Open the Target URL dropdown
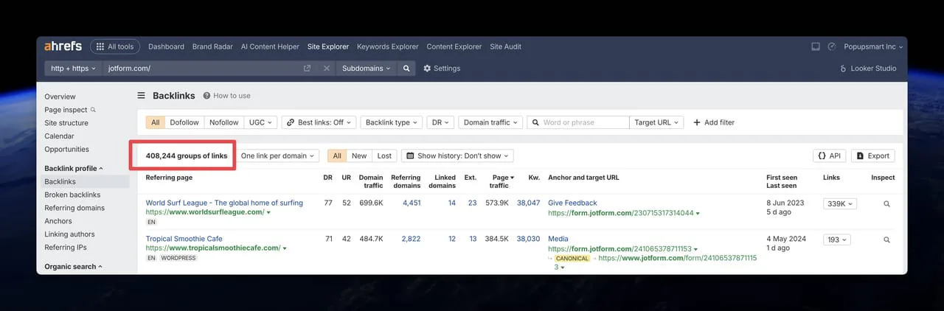 656,122
